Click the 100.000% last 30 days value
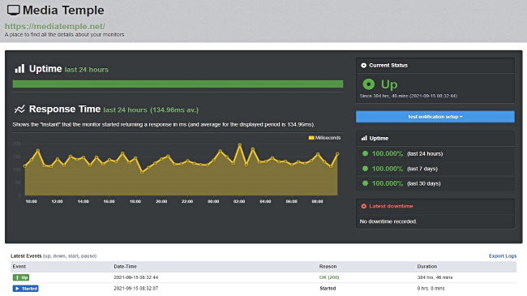Image resolution: width=527 pixels, height=296 pixels. pos(388,183)
